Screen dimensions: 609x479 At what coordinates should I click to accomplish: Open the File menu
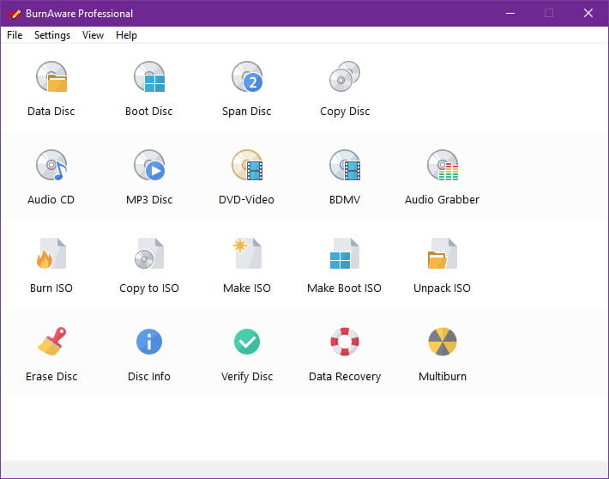point(15,35)
